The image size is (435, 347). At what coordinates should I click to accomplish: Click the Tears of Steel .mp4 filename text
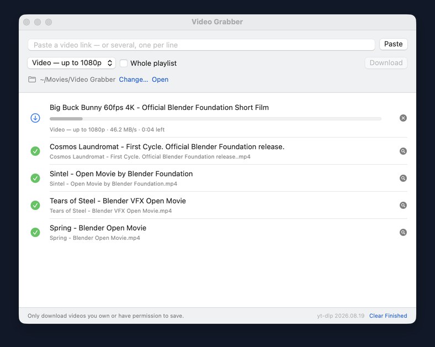click(111, 211)
